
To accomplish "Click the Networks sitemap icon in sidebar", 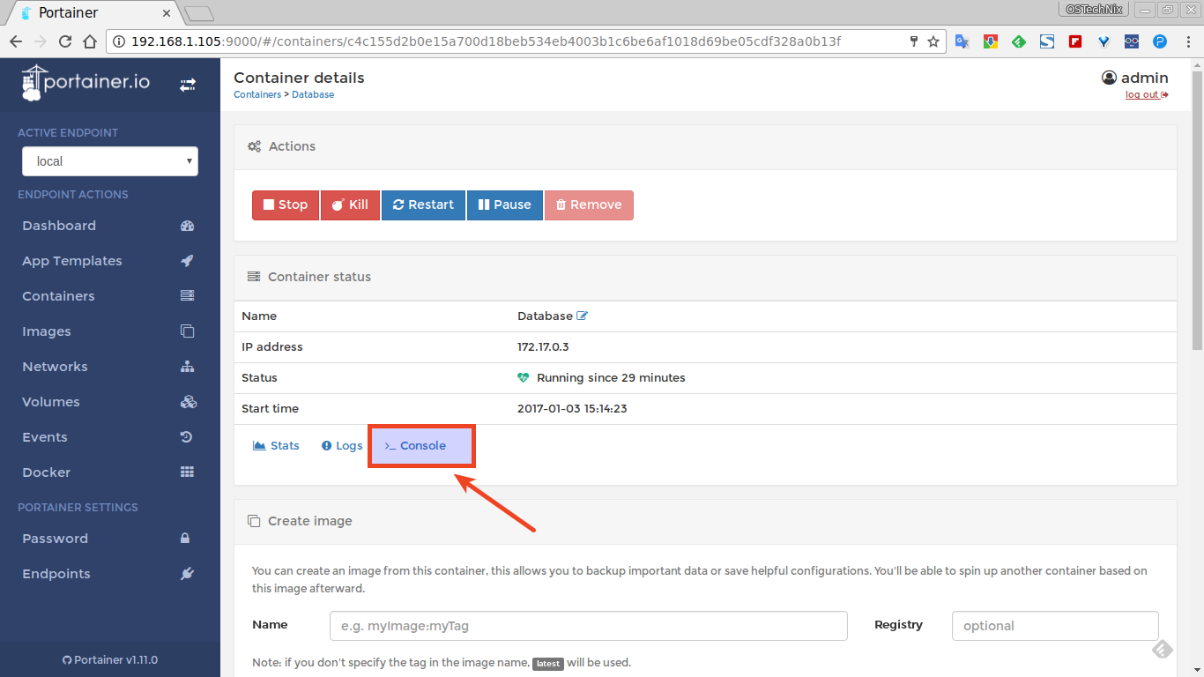I will pos(187,367).
